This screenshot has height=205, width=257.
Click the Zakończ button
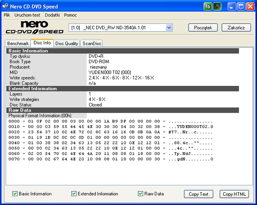coord(236,28)
